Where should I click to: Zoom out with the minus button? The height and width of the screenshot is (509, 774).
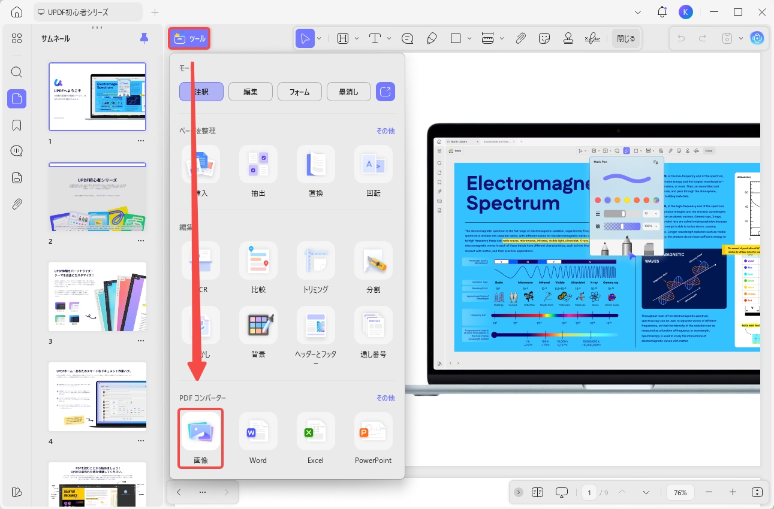709,492
